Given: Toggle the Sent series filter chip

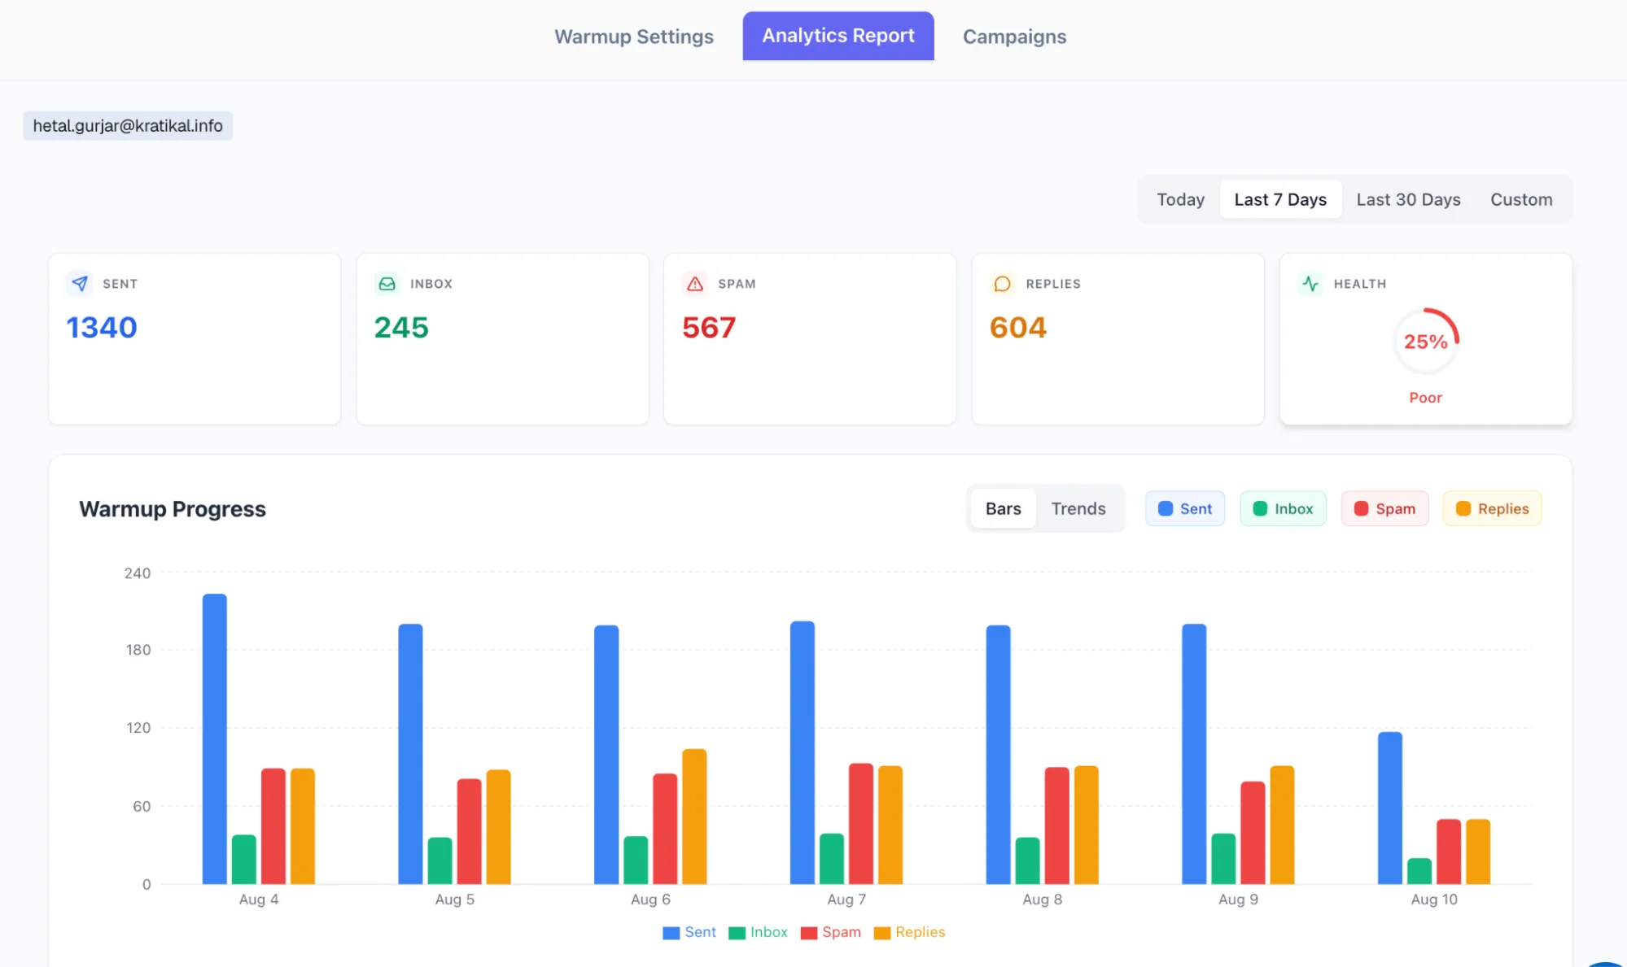Looking at the screenshot, I should (x=1184, y=508).
